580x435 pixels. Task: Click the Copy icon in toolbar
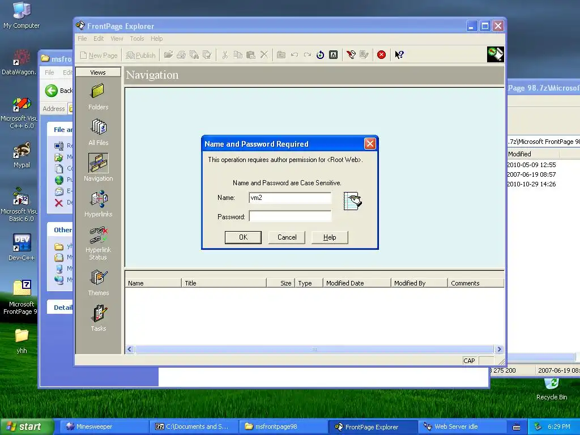238,55
